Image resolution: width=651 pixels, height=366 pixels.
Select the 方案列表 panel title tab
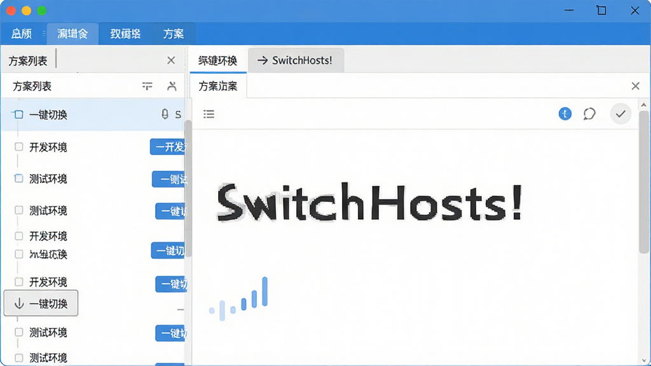point(28,61)
